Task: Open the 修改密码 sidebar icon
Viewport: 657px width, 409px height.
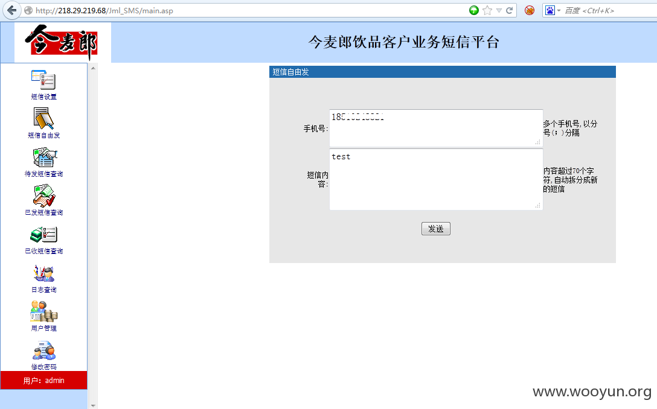Action: coord(43,351)
